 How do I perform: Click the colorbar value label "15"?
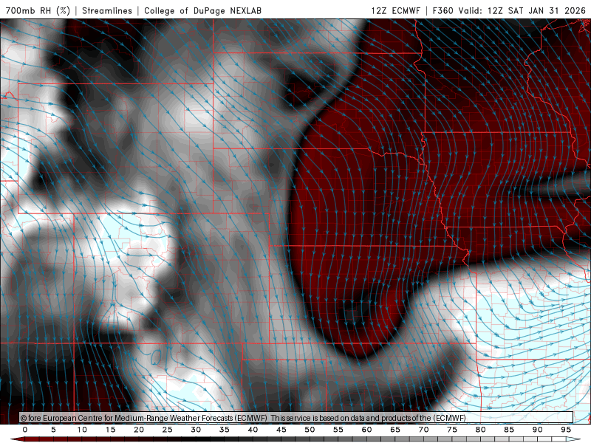point(110,430)
